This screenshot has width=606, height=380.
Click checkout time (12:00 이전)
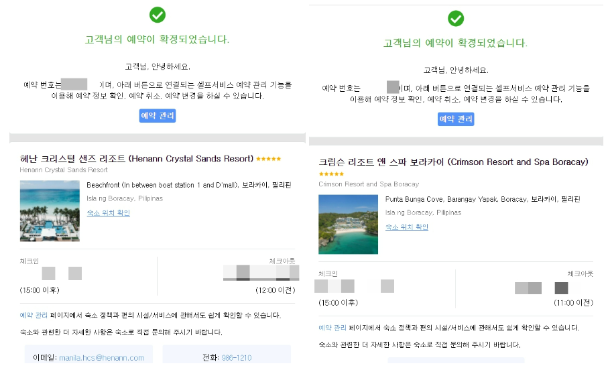pos(275,290)
